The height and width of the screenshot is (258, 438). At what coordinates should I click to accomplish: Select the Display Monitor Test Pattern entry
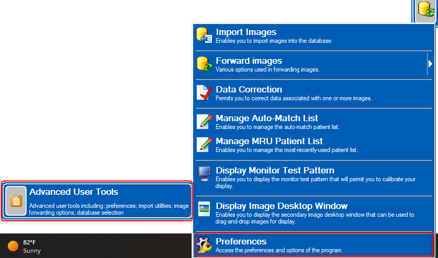[x=313, y=178]
